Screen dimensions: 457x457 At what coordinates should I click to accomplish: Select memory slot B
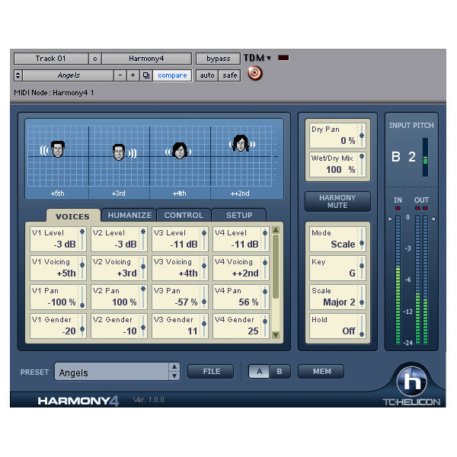pyautogui.click(x=280, y=372)
